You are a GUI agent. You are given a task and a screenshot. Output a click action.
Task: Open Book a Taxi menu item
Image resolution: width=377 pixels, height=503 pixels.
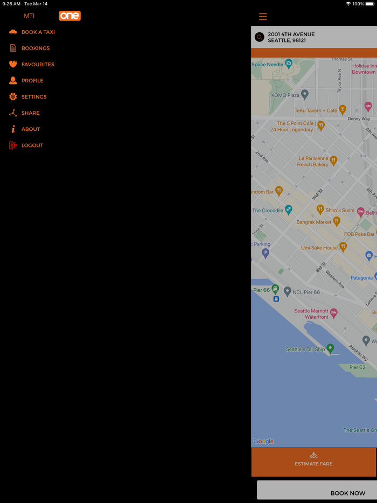[38, 32]
